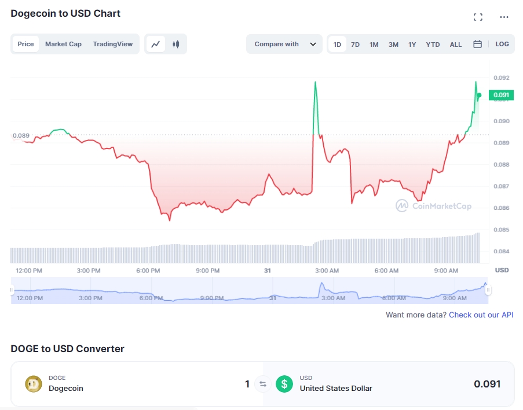Click the Dogecoin to USD Chart heading
523x410 pixels.
pyautogui.click(x=65, y=13)
